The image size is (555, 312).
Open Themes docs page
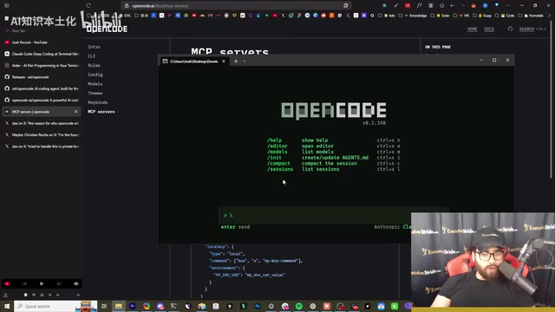point(95,93)
